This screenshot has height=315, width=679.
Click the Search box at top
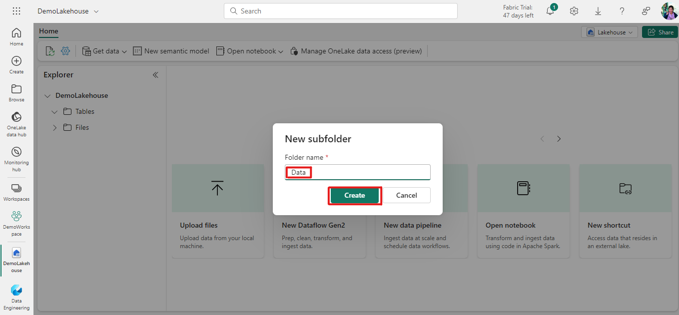(x=341, y=11)
